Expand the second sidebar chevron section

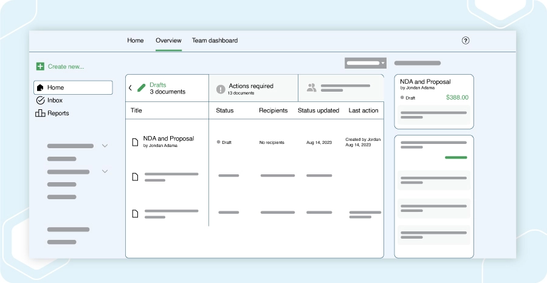(105, 171)
